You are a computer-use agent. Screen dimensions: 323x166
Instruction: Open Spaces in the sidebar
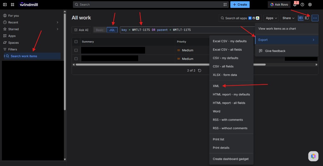pos(13,43)
